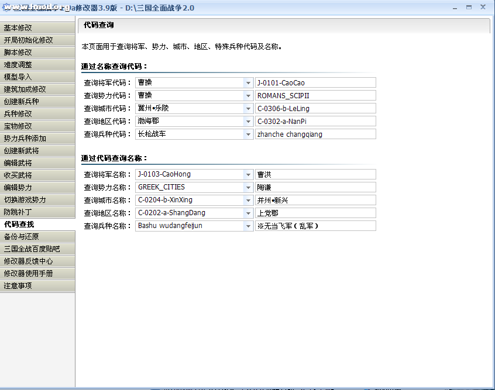Click the C-0302-a-NanPi region code field
495x390 pixels.
(x=315, y=122)
